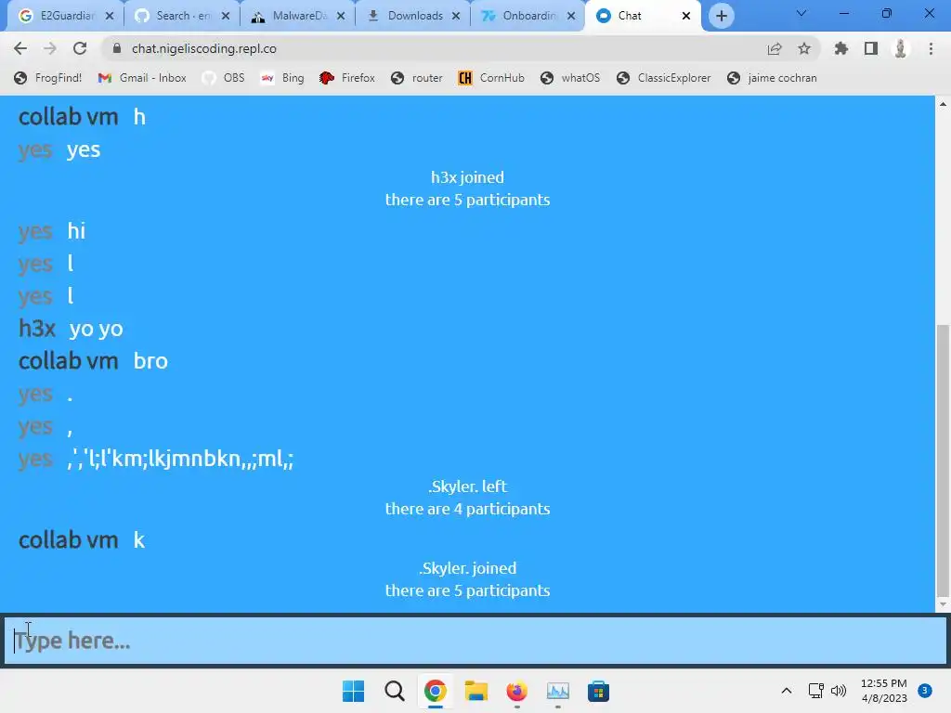Viewport: 951px width, 713px height.
Task: Click the '.Skyler. left' notice
Action: coord(468,486)
